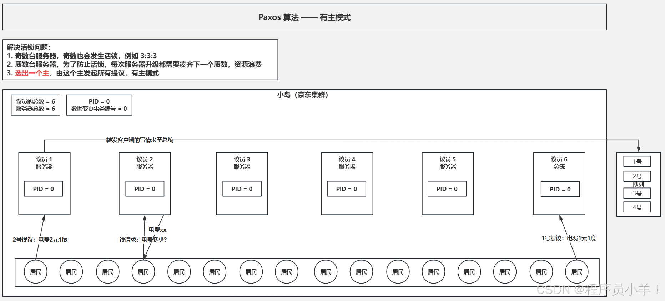Screen dimensions: 665x301
Task: Select the "议员 6 总统" node label
Action: [559, 163]
